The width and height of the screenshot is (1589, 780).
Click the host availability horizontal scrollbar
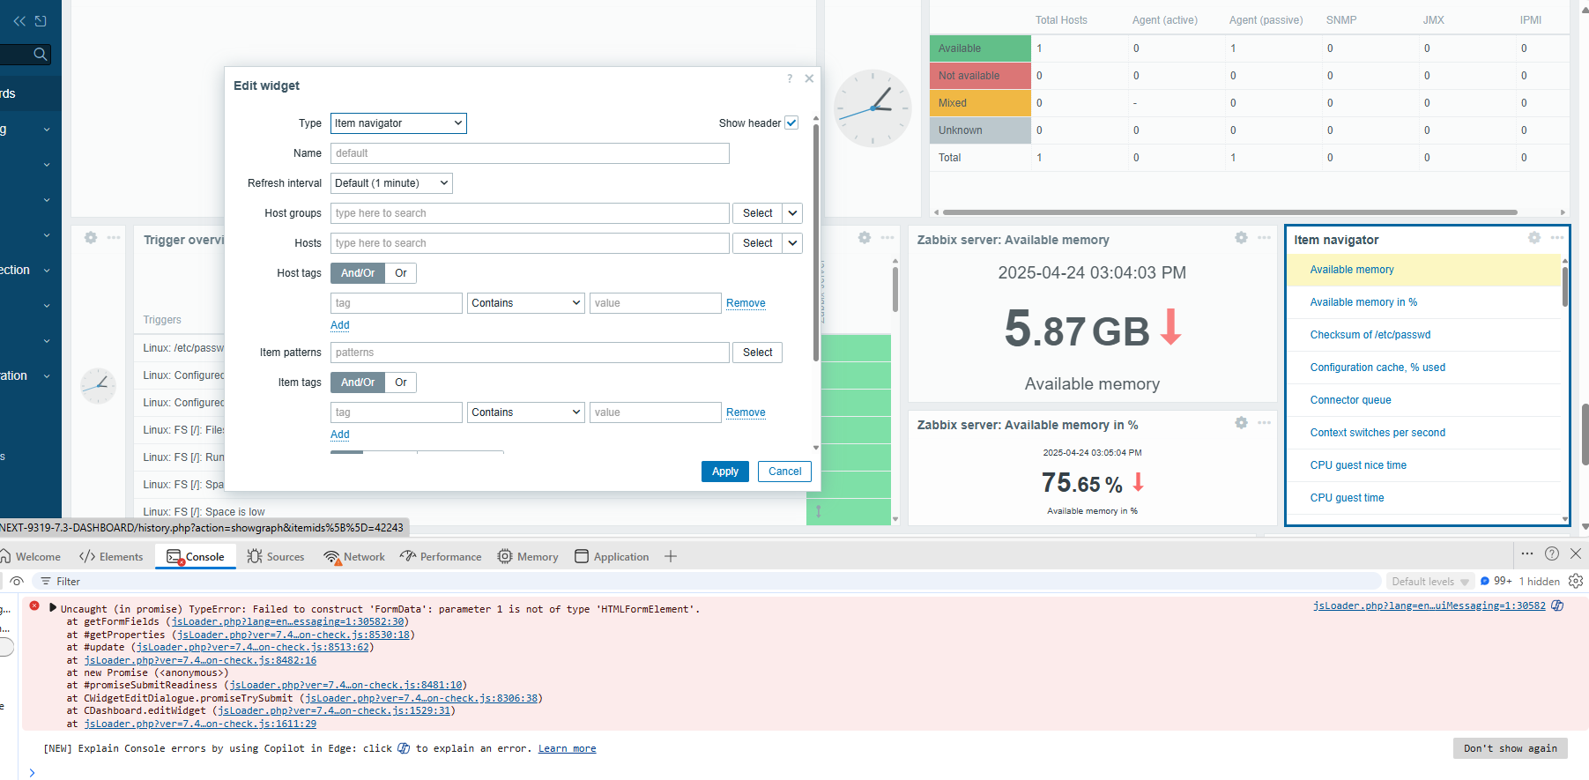1230,212
